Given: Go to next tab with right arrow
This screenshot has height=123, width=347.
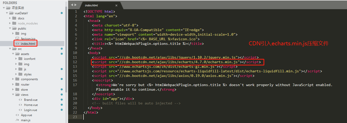Looking at the screenshot, I should pyautogui.click(x=75, y=5).
